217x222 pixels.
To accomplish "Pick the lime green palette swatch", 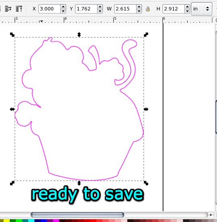I will click(x=19, y=220).
